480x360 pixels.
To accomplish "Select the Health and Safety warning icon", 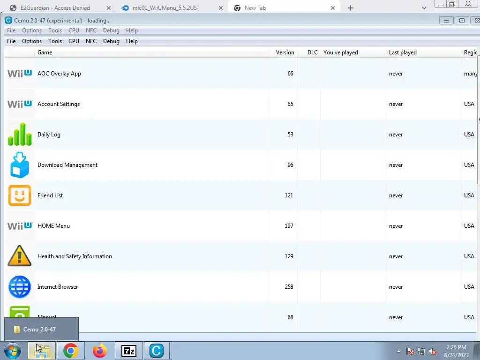I will (20, 255).
